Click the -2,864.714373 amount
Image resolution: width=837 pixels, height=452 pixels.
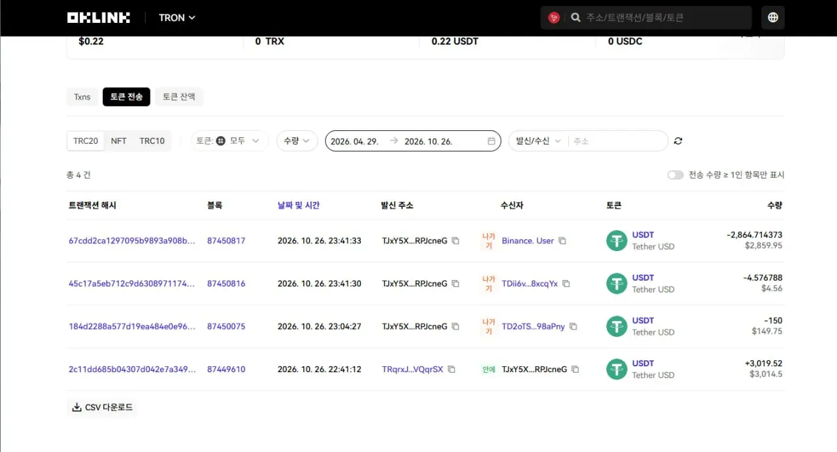(755, 235)
